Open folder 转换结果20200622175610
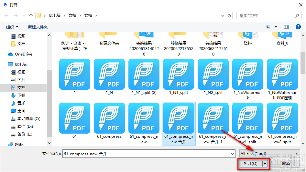This screenshot has height=172, width=306. point(213,45)
